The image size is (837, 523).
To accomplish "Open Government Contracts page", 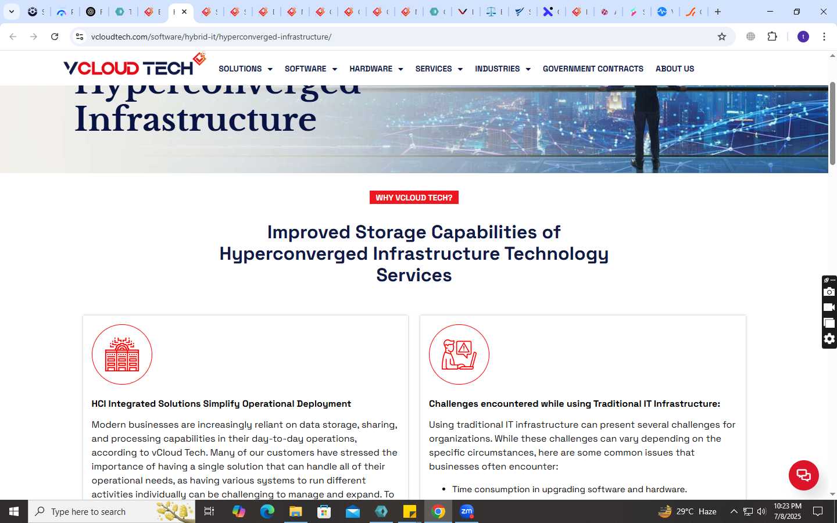I will tap(593, 69).
